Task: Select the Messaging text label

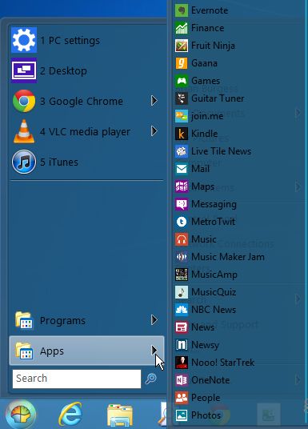Action: tap(214, 204)
